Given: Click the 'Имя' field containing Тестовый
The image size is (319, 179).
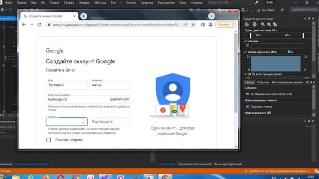Looking at the screenshot, I should (66, 85).
